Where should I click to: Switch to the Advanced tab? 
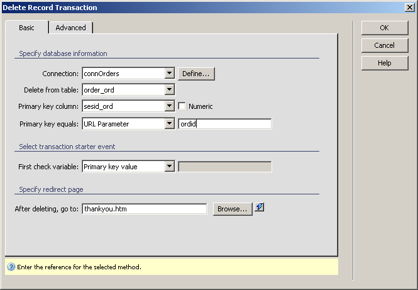(x=70, y=28)
